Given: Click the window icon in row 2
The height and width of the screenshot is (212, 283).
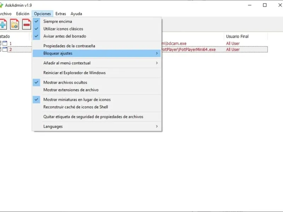Looking at the screenshot, I should [x=5, y=49].
